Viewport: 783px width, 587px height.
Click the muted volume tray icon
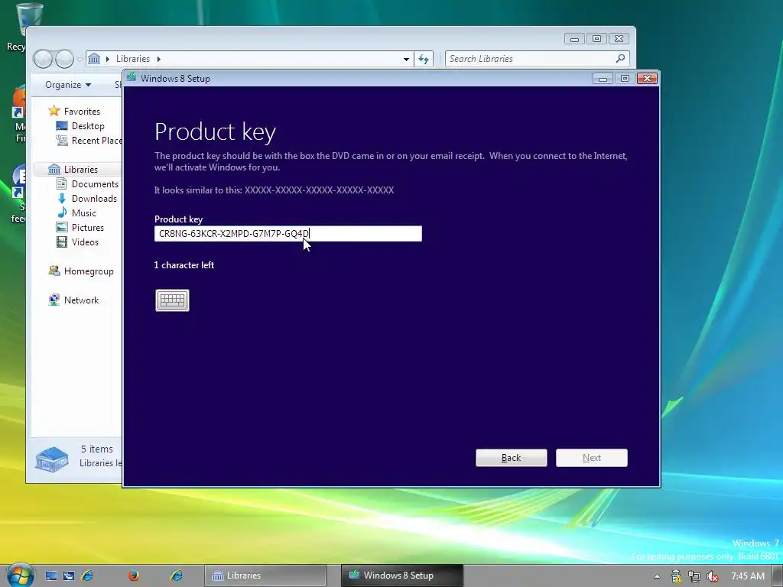(x=713, y=576)
